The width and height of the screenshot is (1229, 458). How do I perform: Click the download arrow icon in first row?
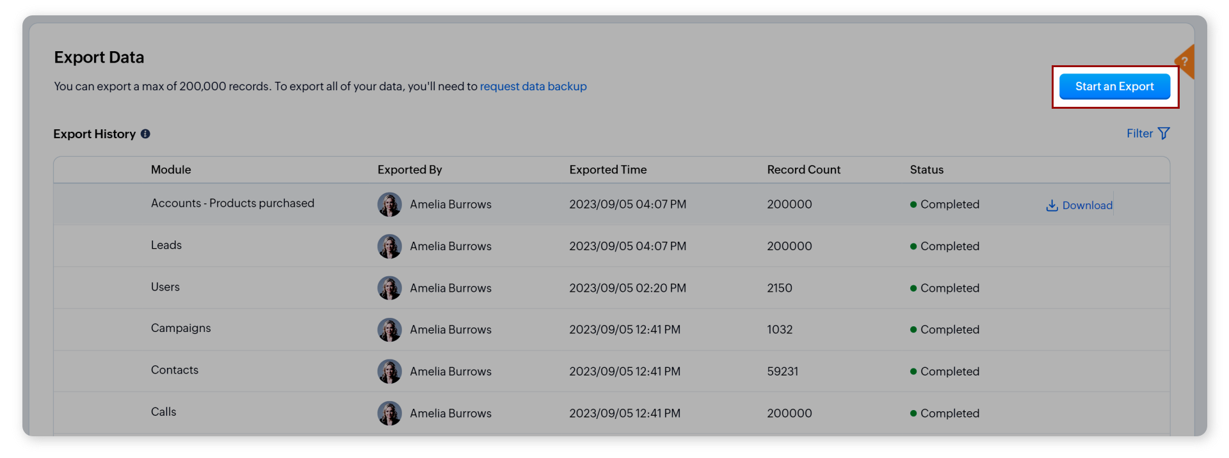(x=1052, y=205)
